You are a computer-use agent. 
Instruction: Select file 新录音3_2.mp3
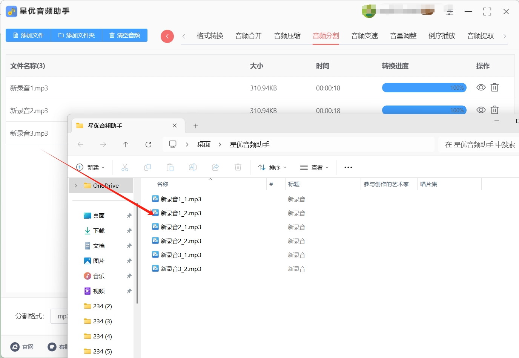point(177,269)
